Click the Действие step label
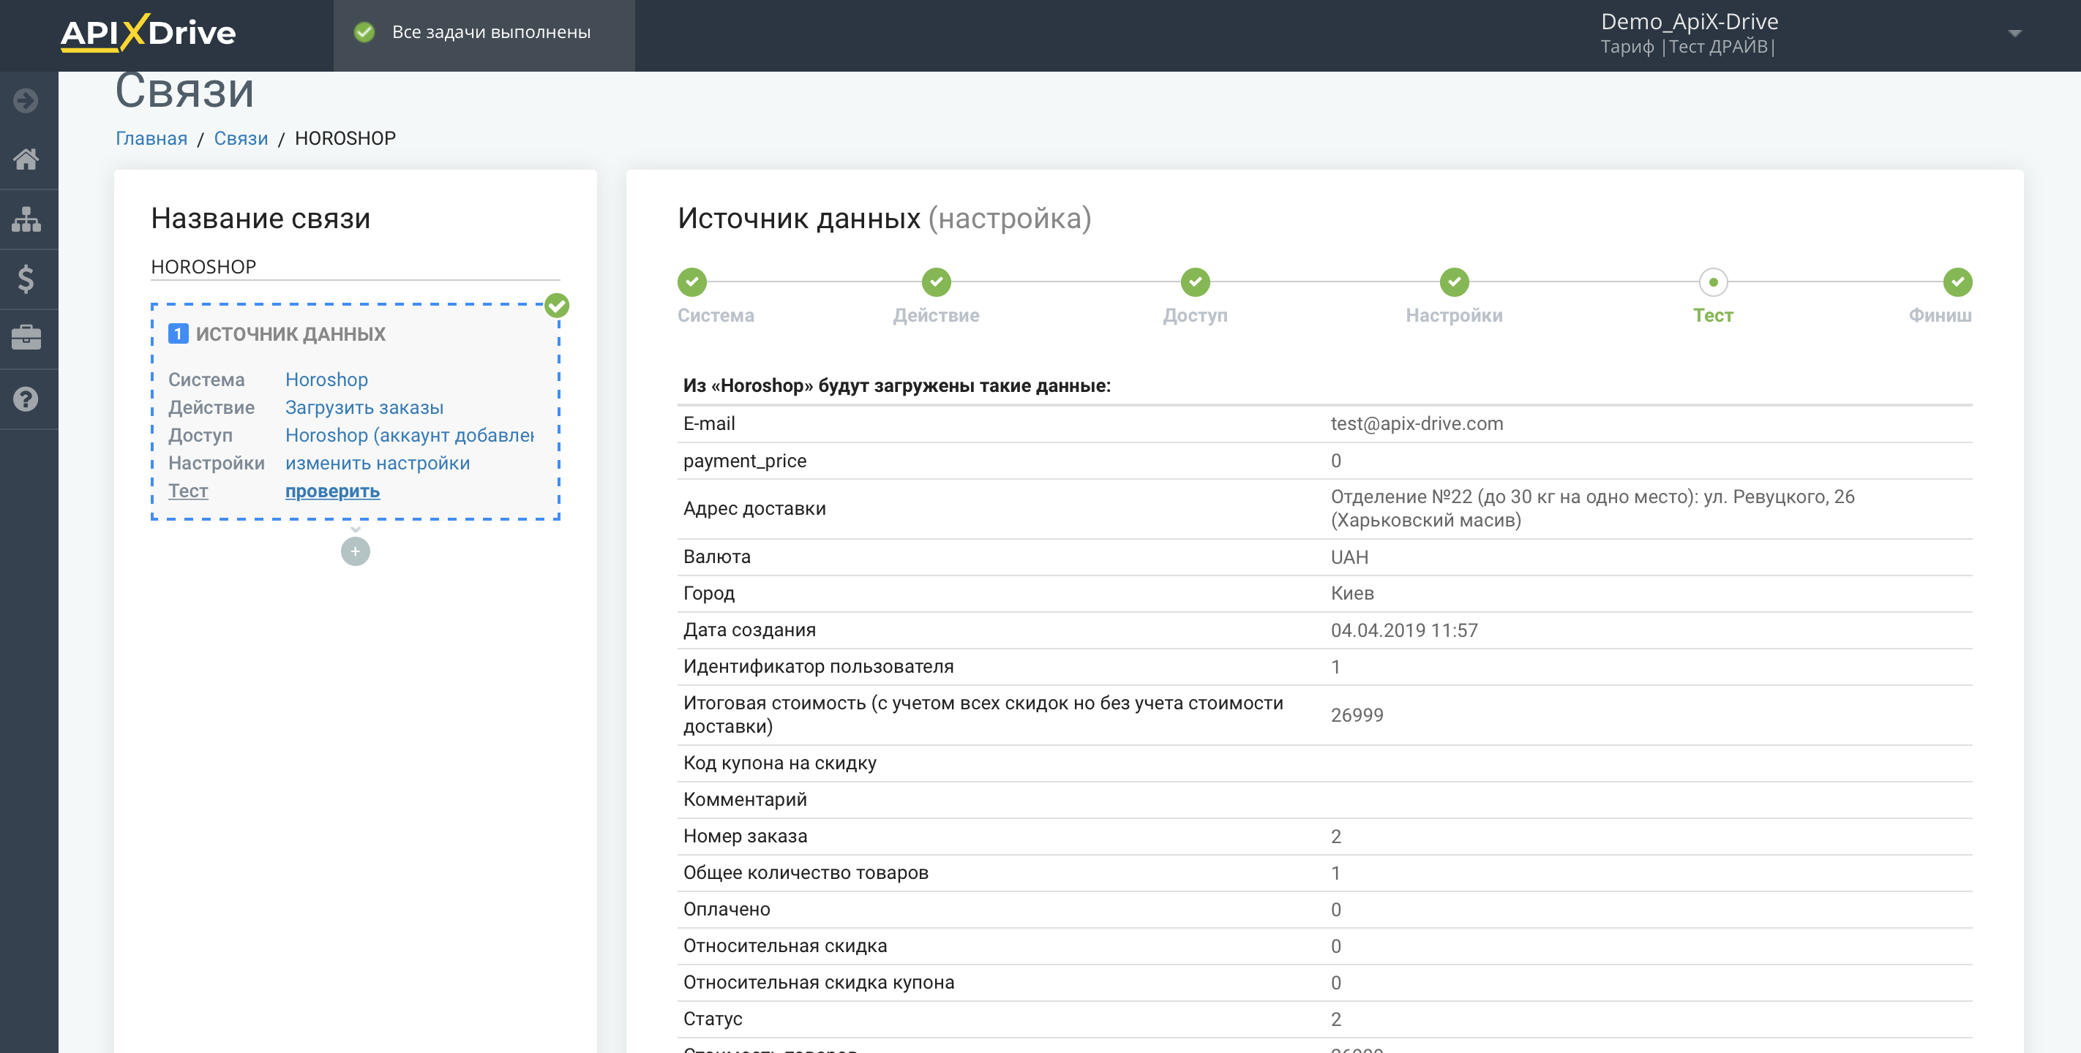The image size is (2081, 1053). click(x=937, y=316)
